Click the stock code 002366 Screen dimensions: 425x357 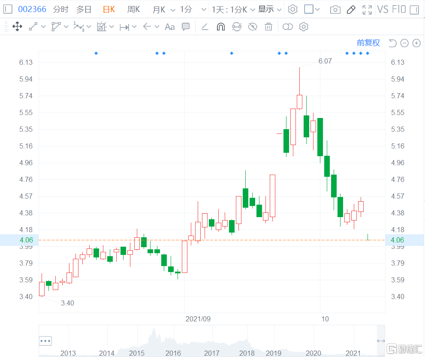[x=32, y=9]
